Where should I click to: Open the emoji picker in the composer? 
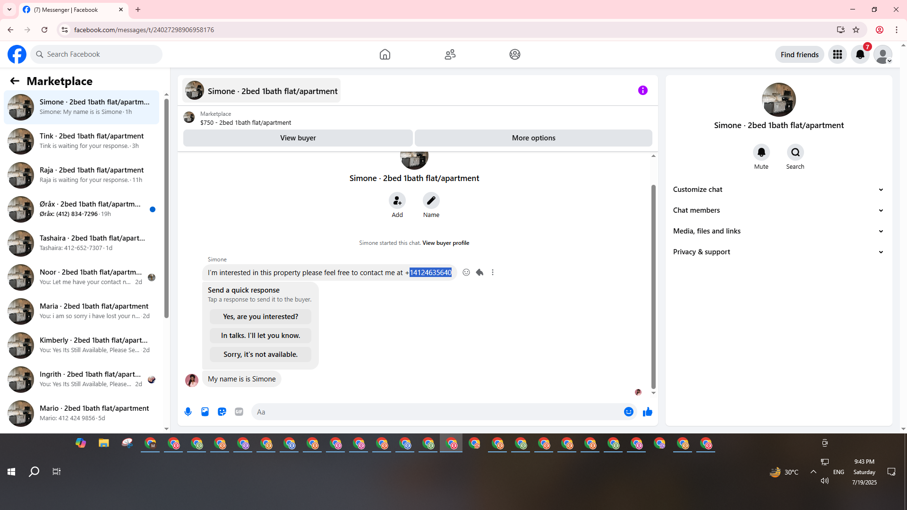[x=629, y=412]
